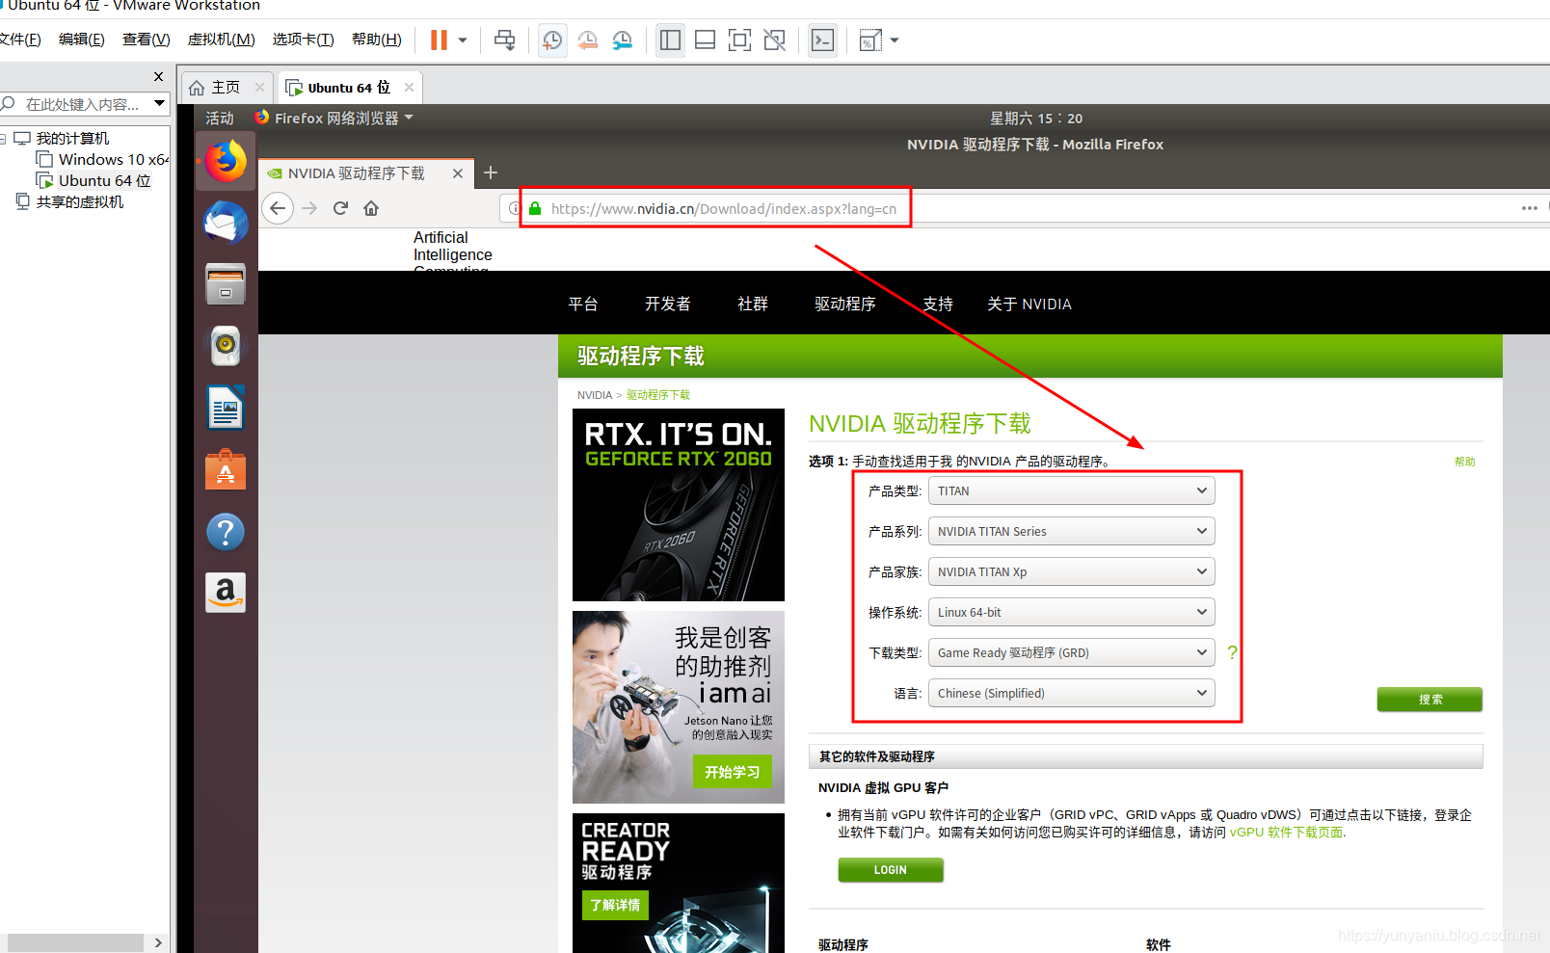The width and height of the screenshot is (1550, 953).
Task: Open the 虚拟机(M) menu
Action: [221, 40]
